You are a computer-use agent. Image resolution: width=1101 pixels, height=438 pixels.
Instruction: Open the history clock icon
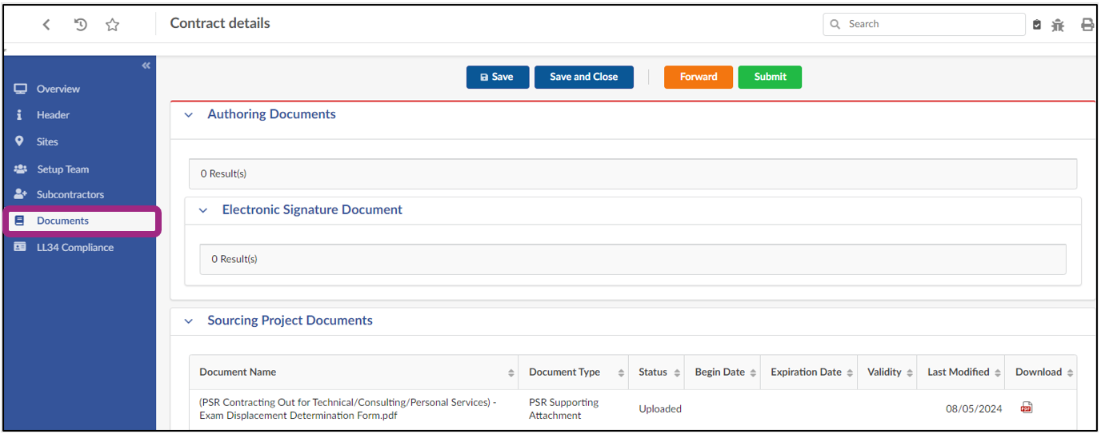pos(80,25)
